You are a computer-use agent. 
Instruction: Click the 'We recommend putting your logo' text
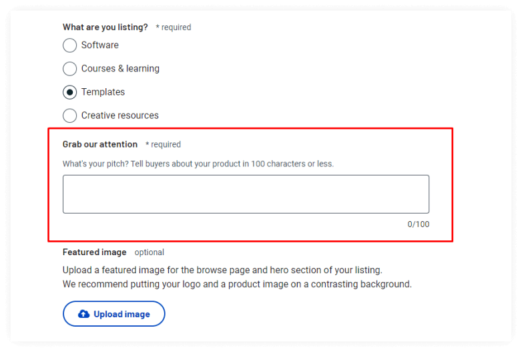[x=237, y=284]
